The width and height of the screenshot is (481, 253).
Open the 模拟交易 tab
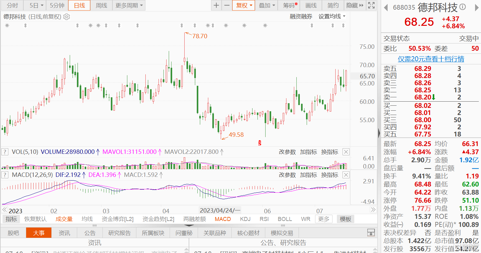[282, 233]
